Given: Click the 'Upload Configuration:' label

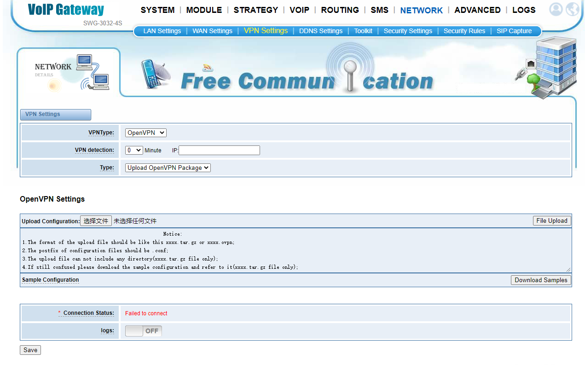Looking at the screenshot, I should [51, 221].
